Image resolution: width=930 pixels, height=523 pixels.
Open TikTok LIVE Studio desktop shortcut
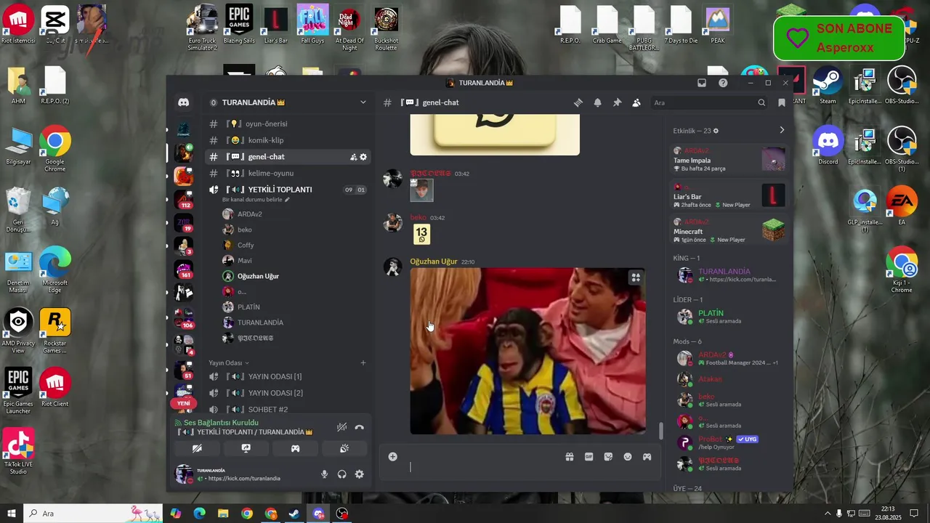tap(18, 452)
